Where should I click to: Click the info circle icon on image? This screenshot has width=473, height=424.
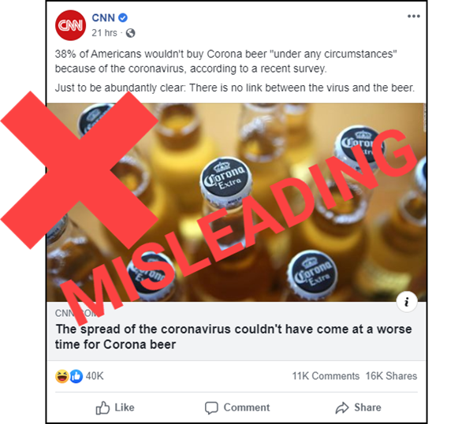click(407, 302)
